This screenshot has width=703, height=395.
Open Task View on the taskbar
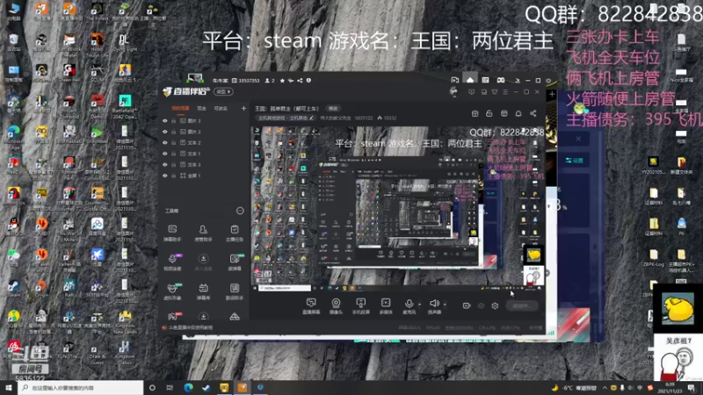point(170,387)
